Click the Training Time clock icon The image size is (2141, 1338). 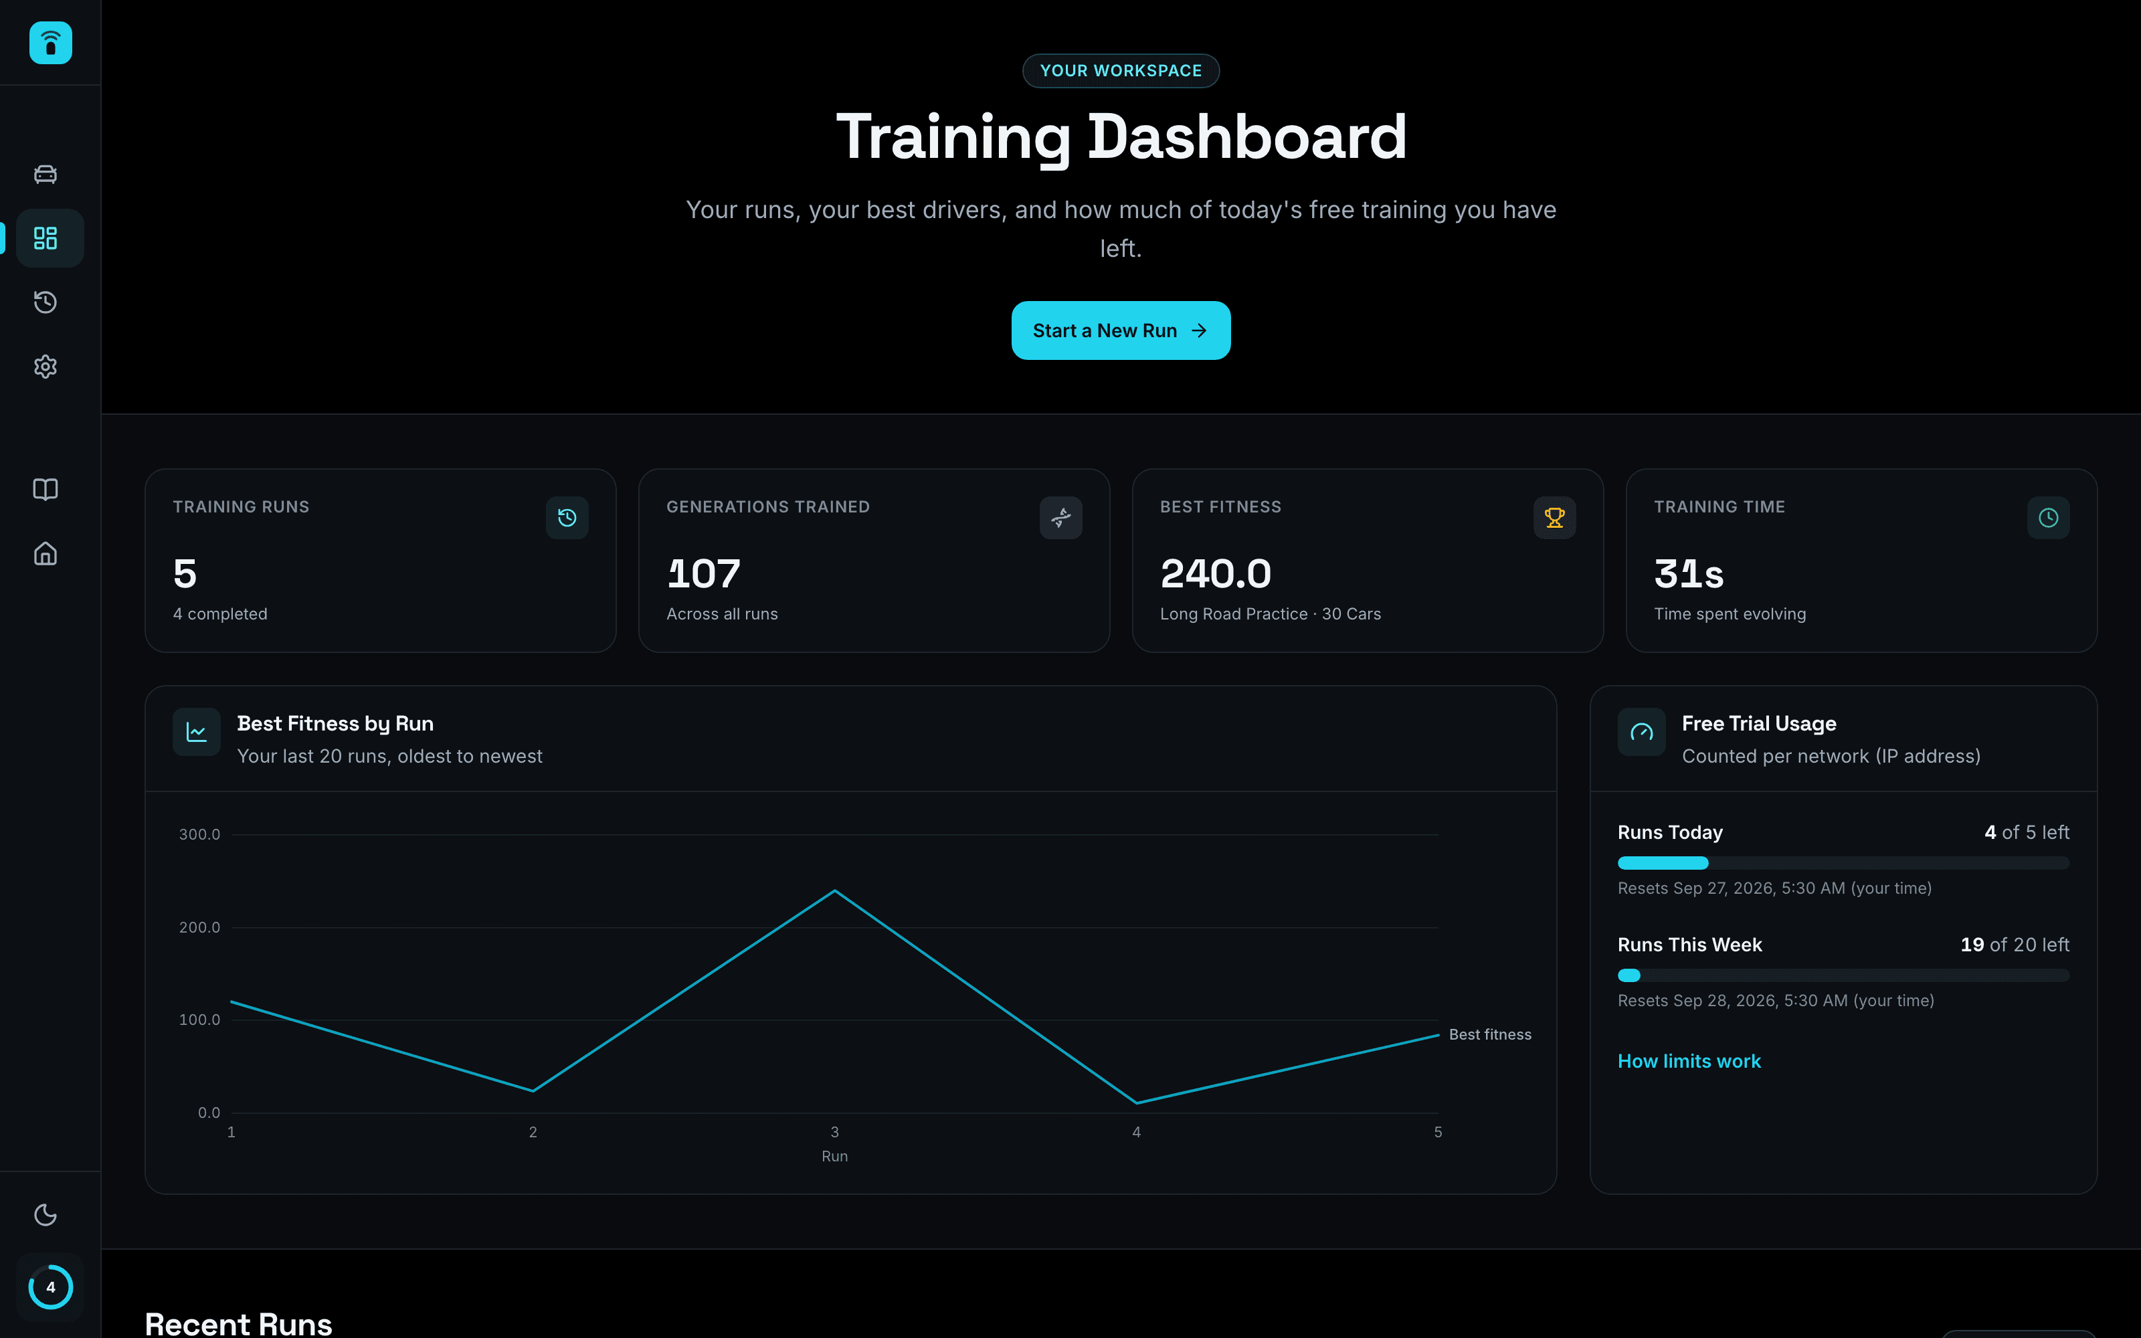pyautogui.click(x=2048, y=518)
